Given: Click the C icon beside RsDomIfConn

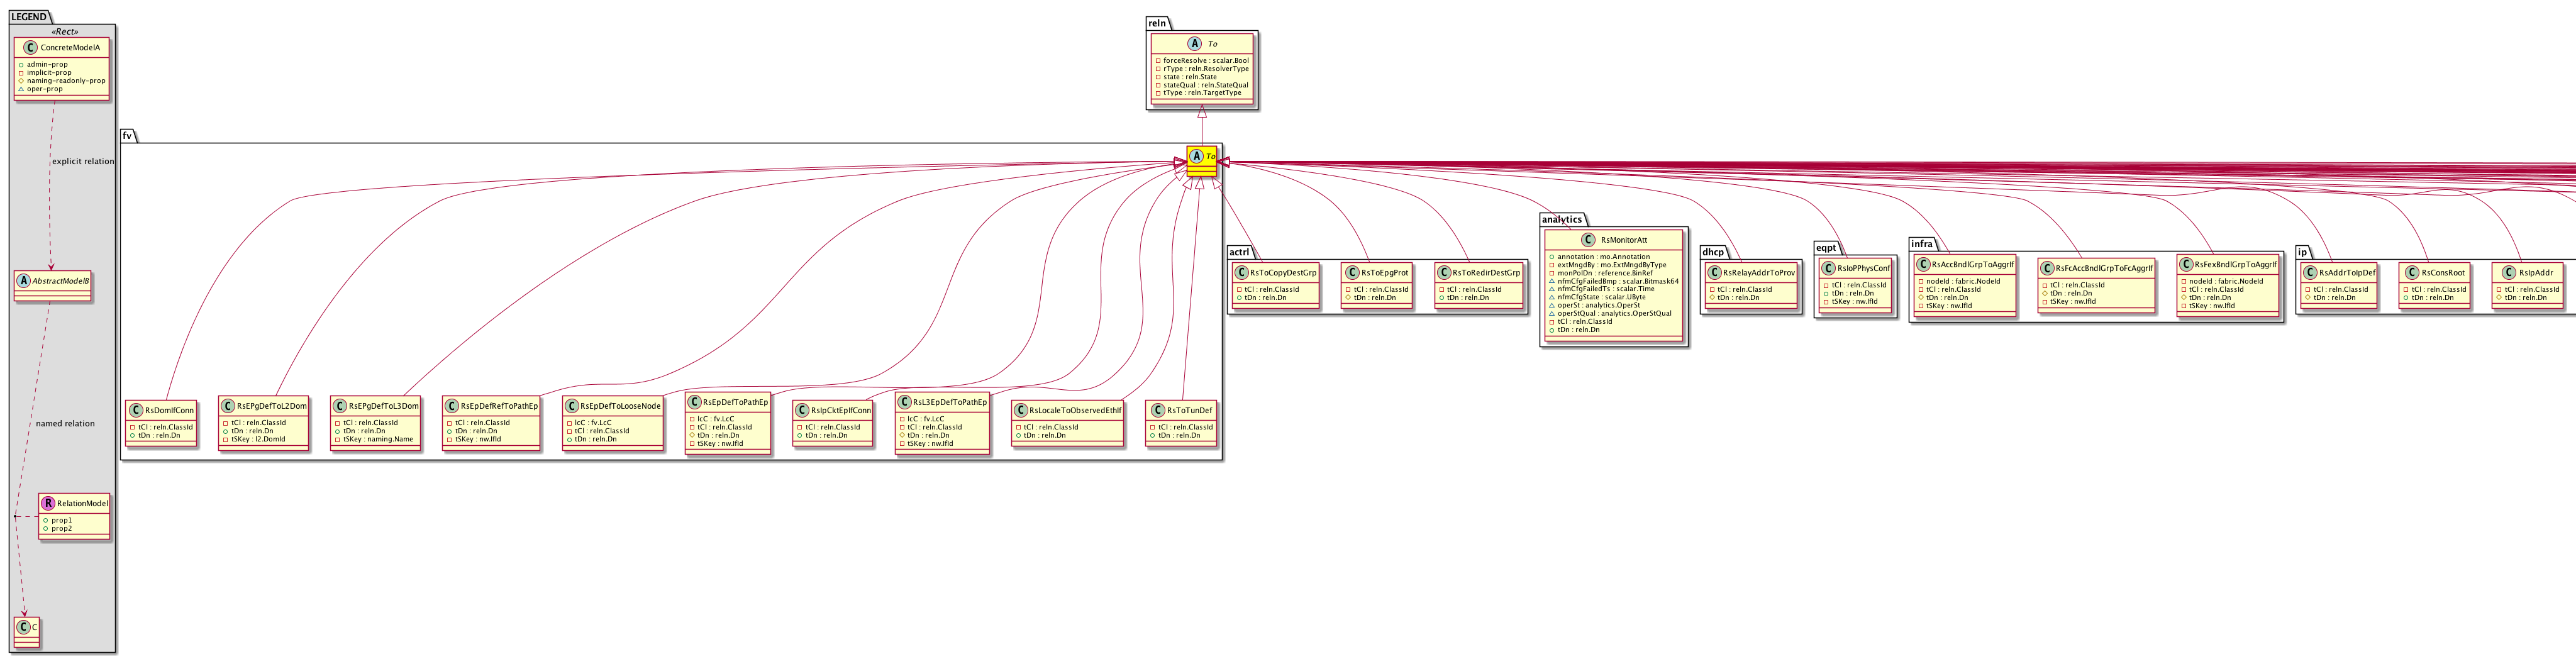Looking at the screenshot, I should (x=136, y=410).
